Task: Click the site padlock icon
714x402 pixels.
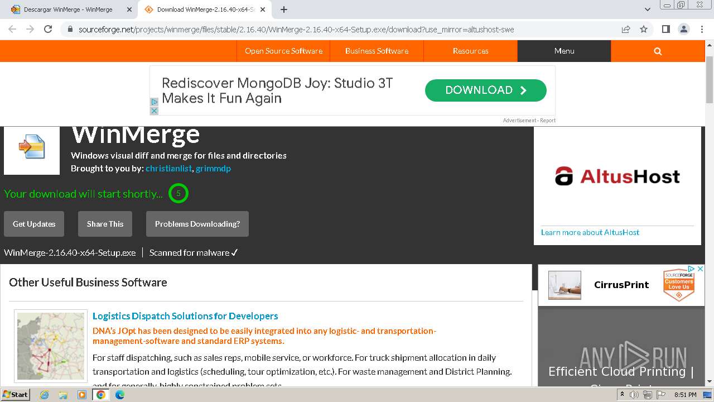Action: tap(70, 29)
